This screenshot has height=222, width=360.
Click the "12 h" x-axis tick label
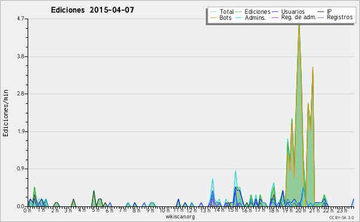[191, 210]
